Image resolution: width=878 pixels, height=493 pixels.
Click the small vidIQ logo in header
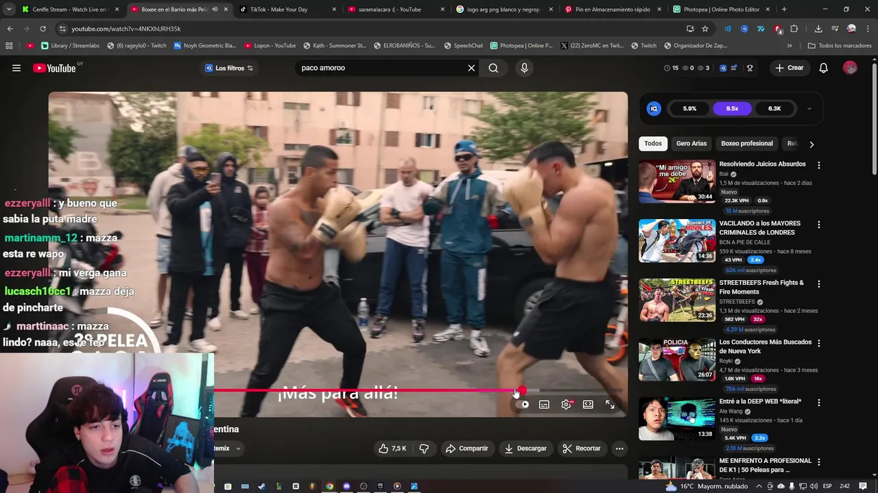click(723, 68)
